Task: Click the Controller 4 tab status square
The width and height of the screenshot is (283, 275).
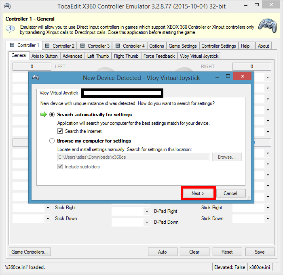Action: click(x=118, y=46)
